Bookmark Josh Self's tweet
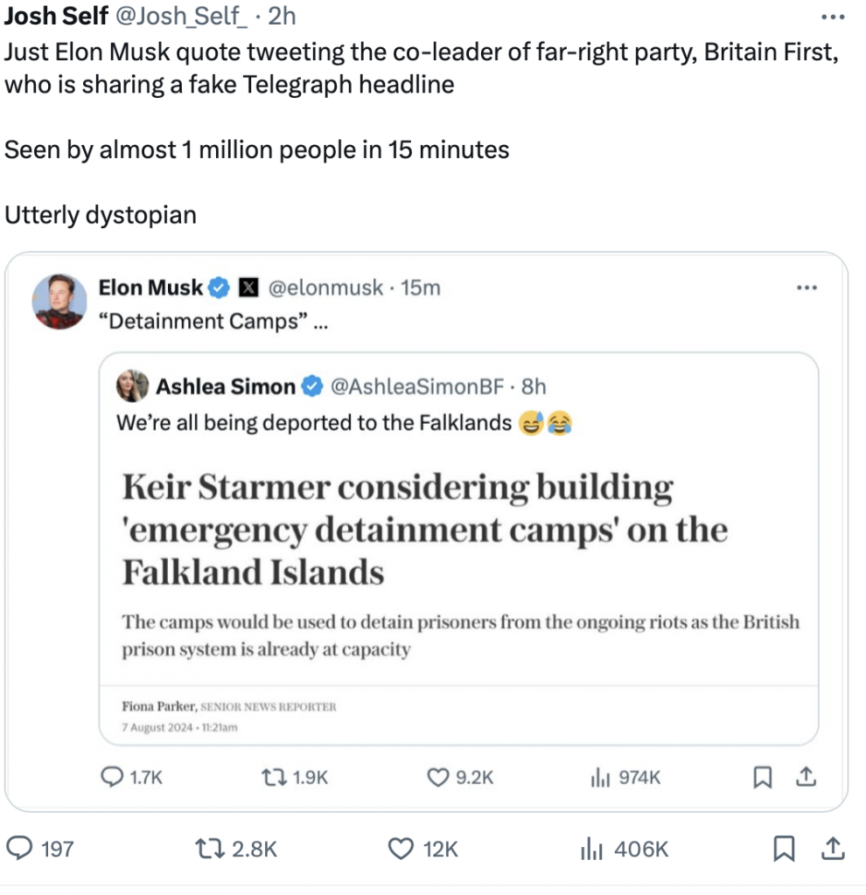The image size is (866, 895). [785, 848]
